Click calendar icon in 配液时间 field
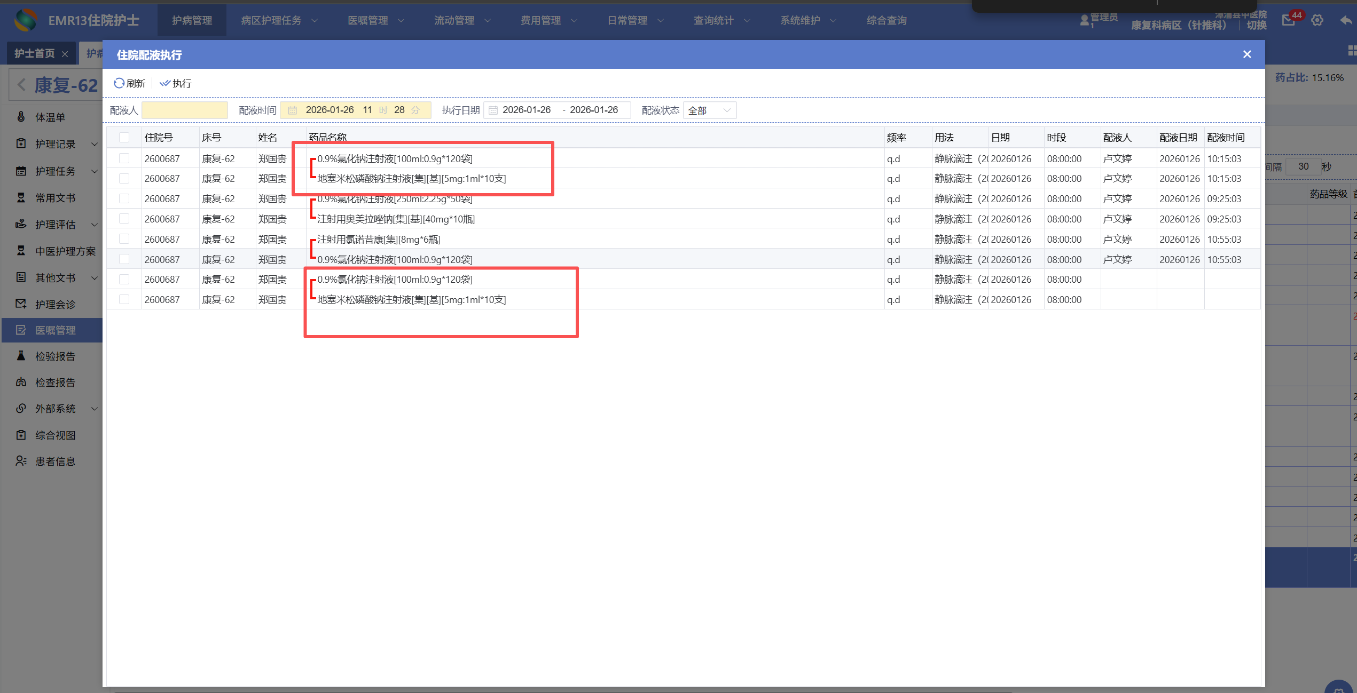Screen dimensions: 1357x693 [x=293, y=110]
